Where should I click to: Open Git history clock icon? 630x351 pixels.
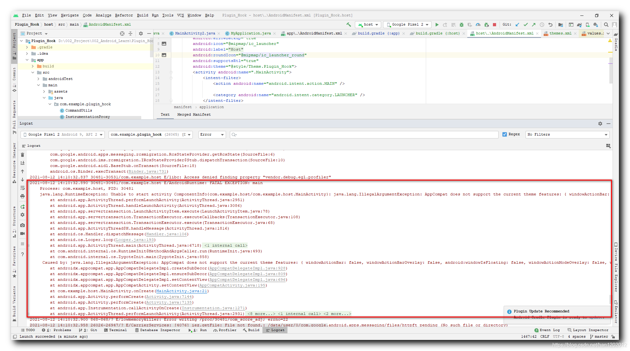coord(542,25)
